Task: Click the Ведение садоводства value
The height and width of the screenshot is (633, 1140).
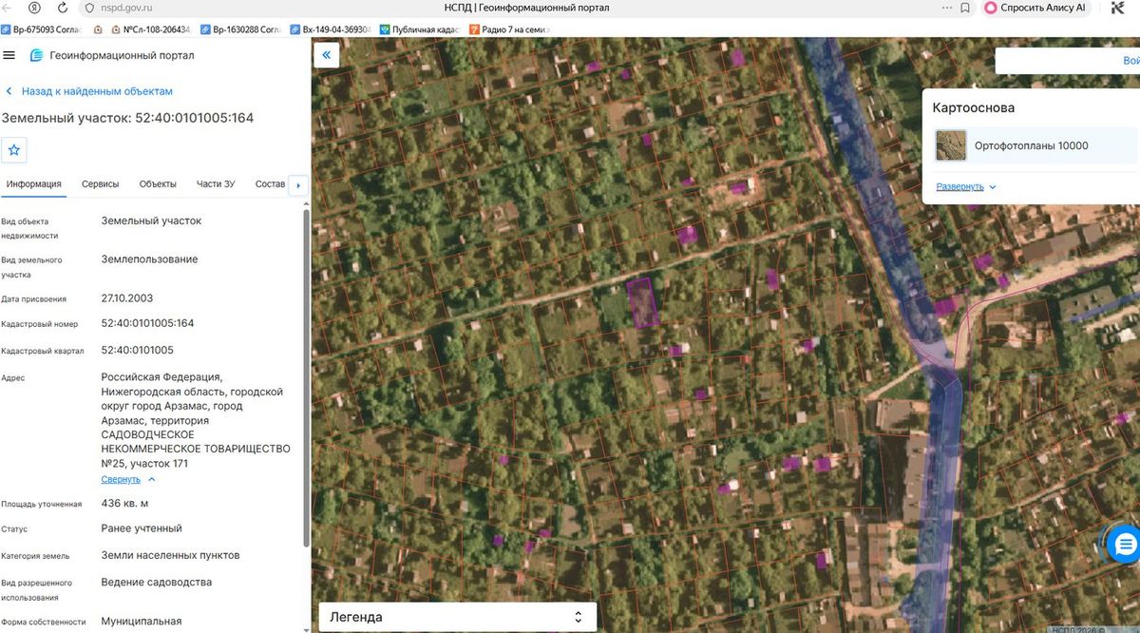Action: click(x=157, y=582)
